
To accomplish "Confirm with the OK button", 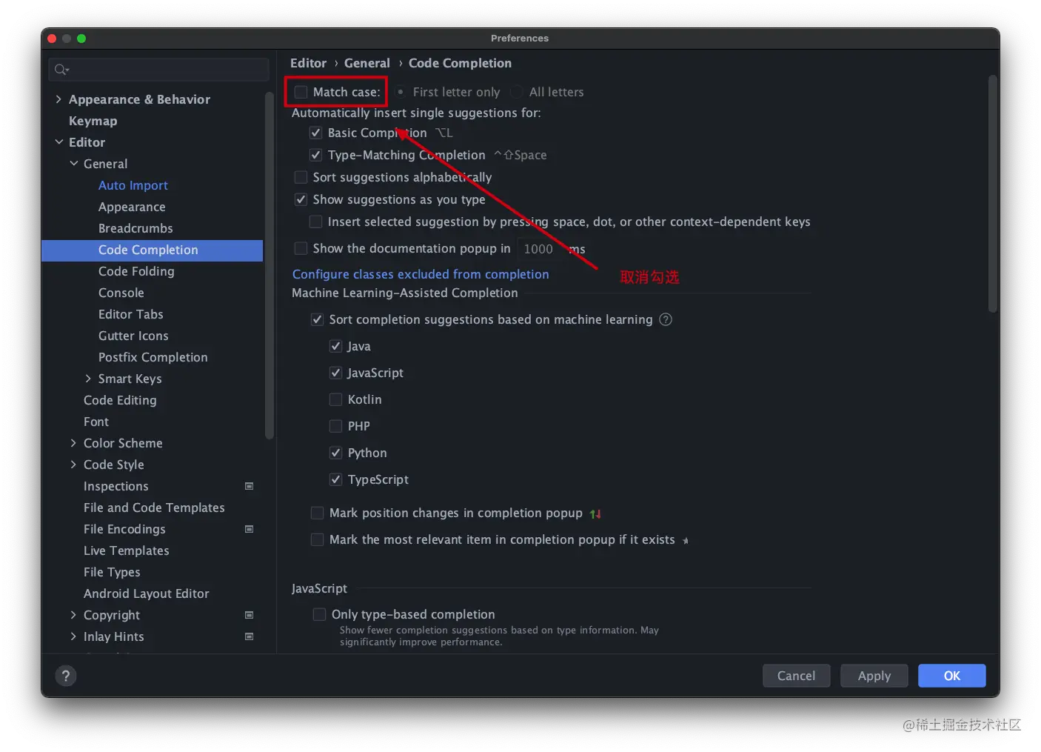I will click(951, 676).
